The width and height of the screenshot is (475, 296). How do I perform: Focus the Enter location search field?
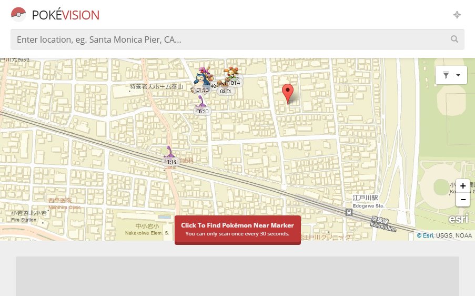tap(237, 40)
